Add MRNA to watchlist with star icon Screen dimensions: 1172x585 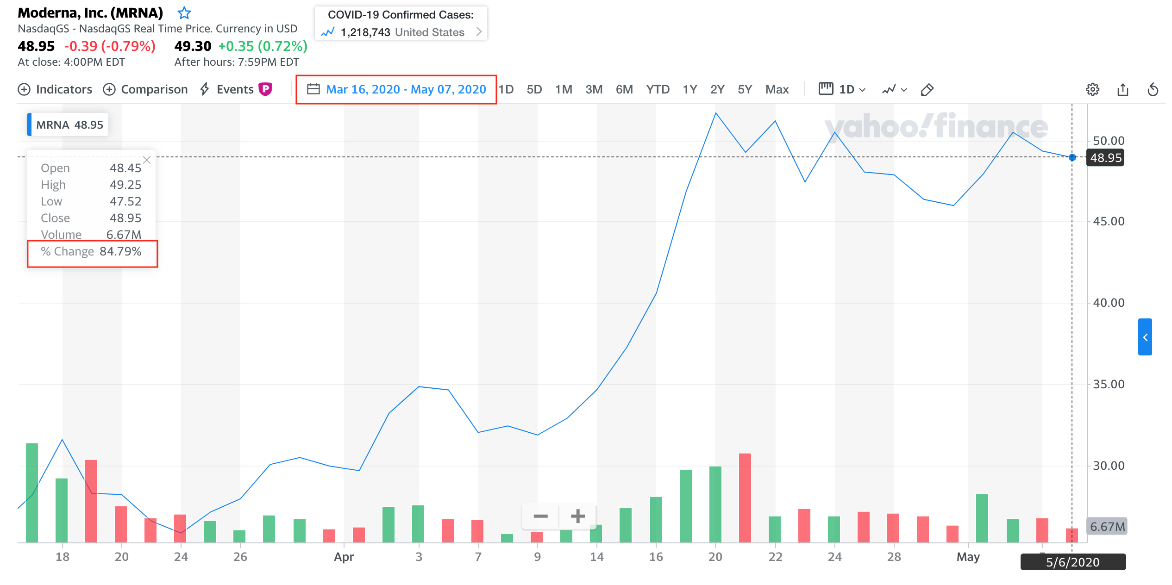[184, 13]
